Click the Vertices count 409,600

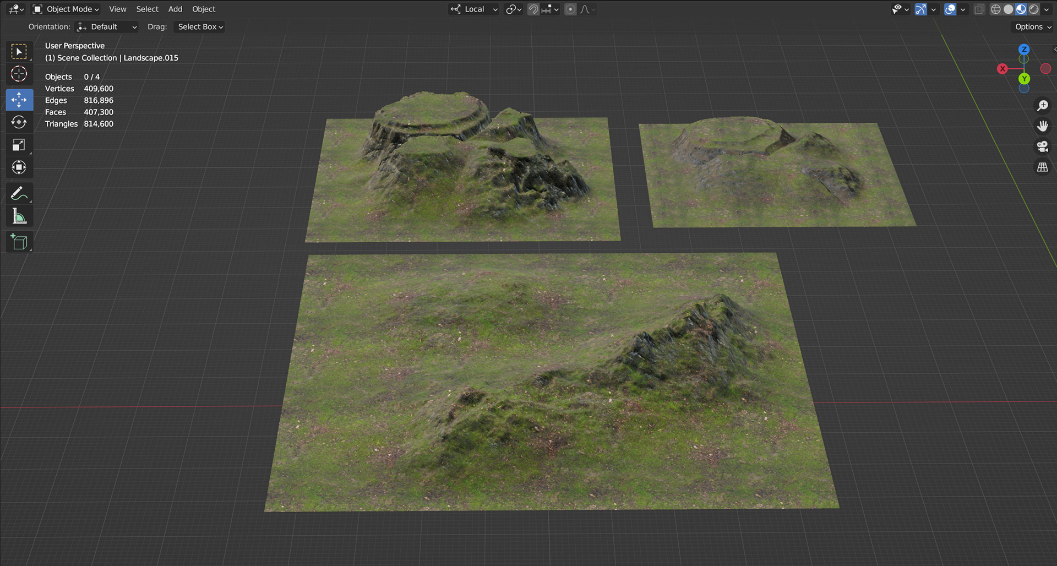pyautogui.click(x=99, y=89)
